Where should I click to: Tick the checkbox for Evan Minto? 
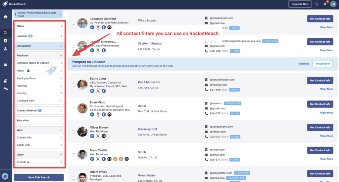point(73,108)
